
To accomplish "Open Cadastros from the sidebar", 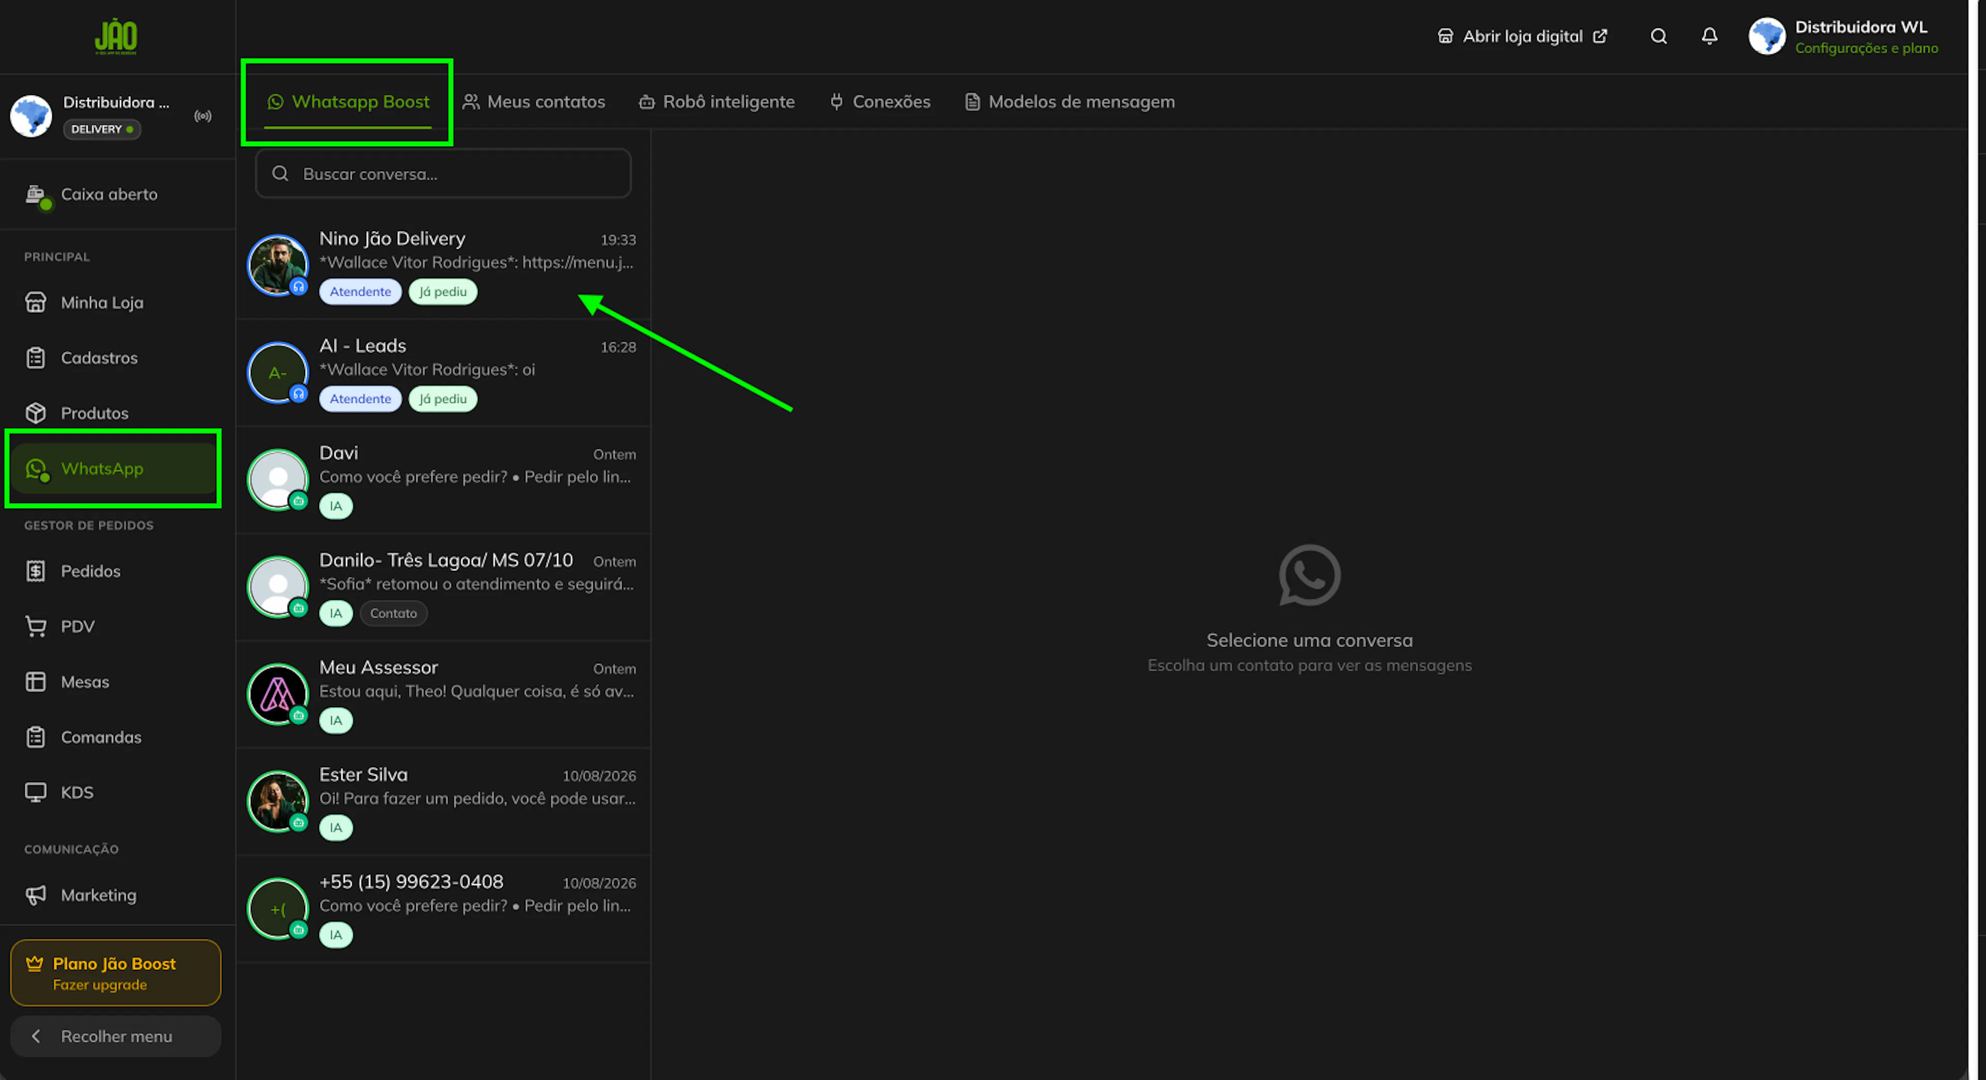I will coord(116,358).
